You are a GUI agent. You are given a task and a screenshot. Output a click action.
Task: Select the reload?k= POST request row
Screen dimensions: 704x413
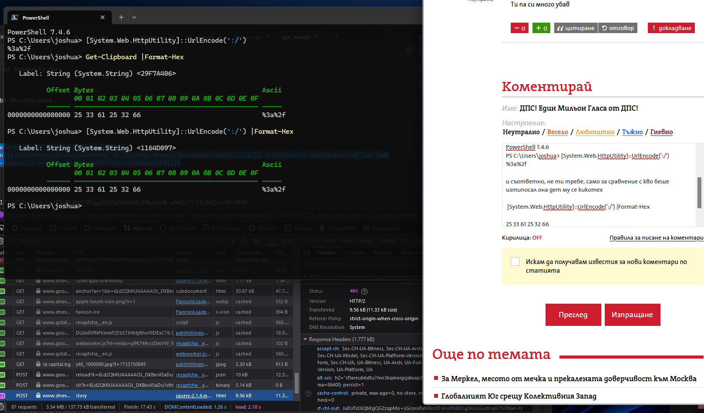[x=146, y=375]
